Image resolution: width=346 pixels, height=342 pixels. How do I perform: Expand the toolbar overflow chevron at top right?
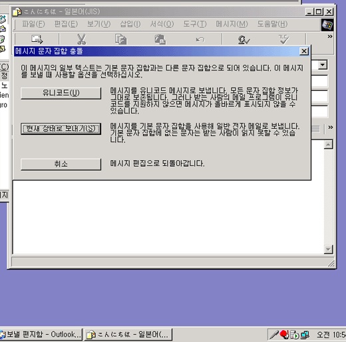tap(330, 37)
